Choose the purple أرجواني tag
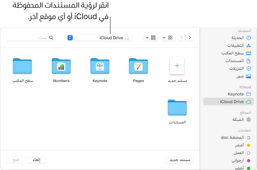 click(241, 160)
